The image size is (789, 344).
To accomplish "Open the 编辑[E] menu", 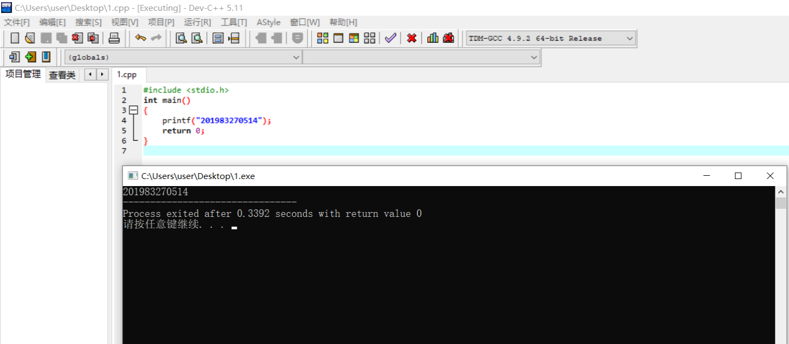I will tap(52, 22).
